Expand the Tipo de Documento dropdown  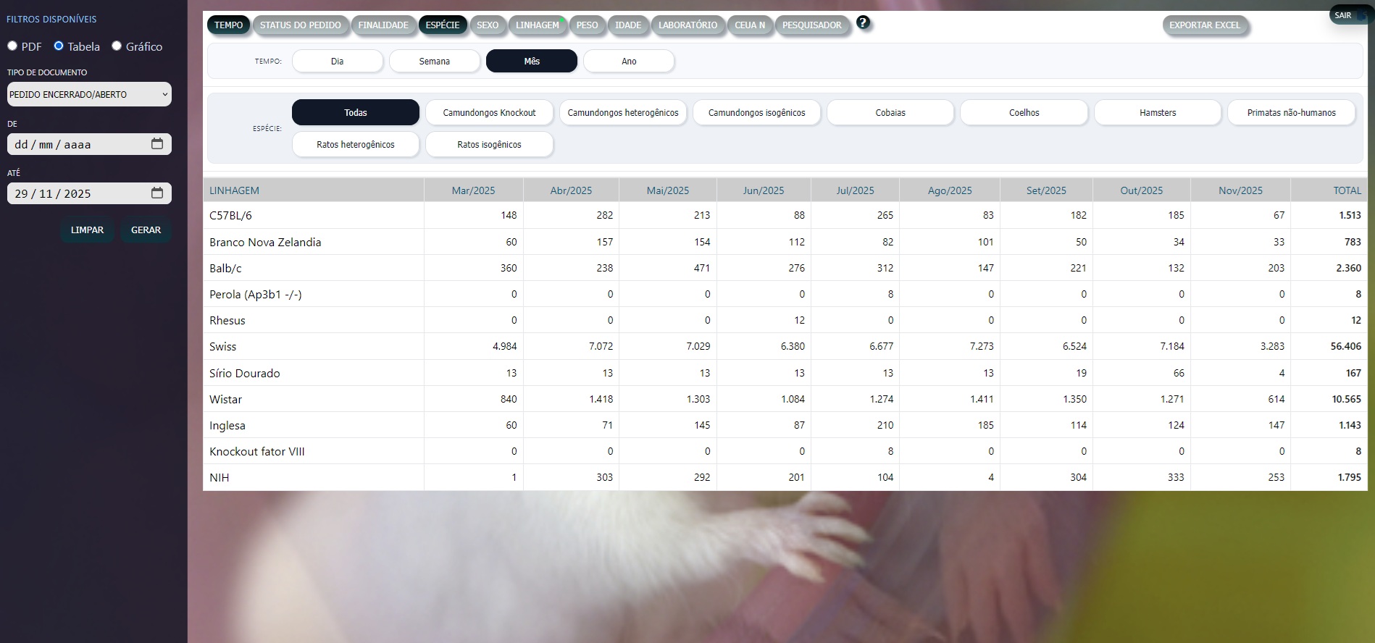[x=89, y=94]
